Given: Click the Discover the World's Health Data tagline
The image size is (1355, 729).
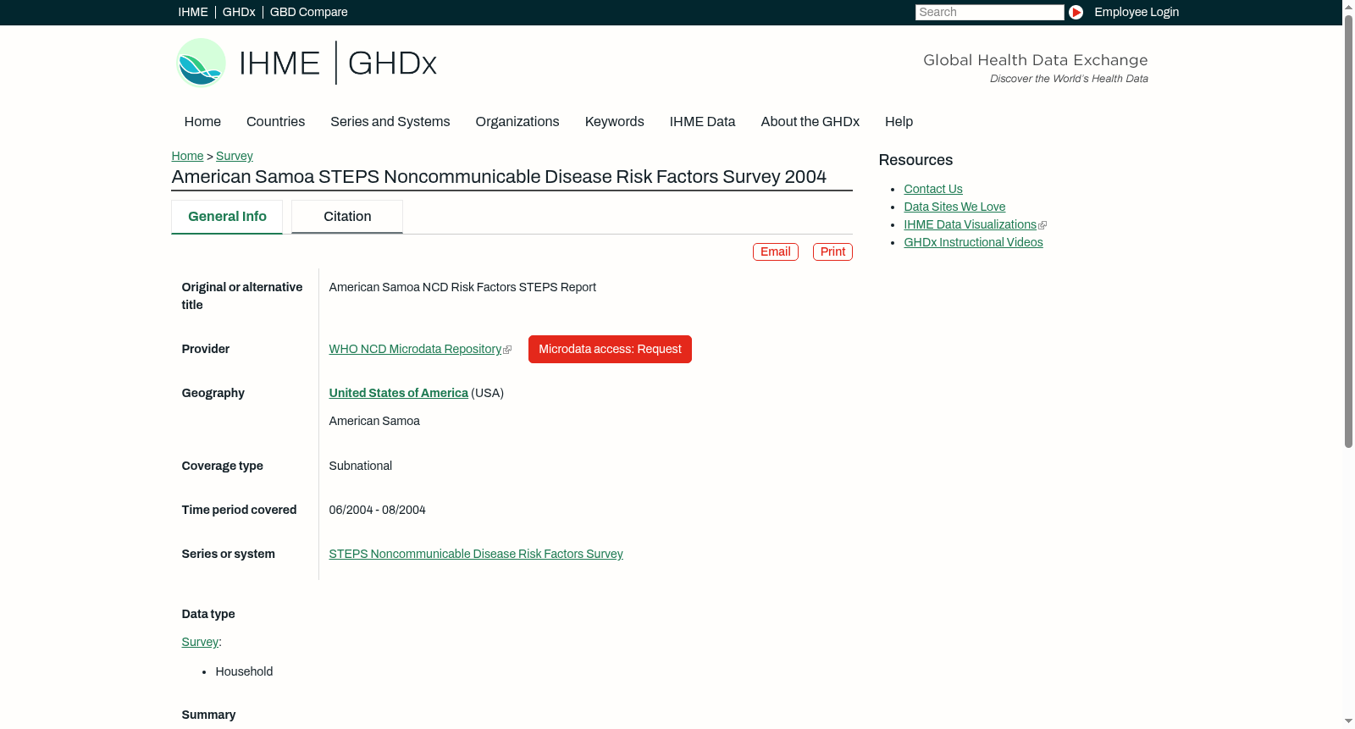Looking at the screenshot, I should (1069, 79).
